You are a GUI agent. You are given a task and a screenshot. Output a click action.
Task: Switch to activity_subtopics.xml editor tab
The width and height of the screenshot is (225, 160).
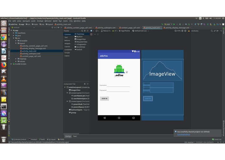[106, 28]
